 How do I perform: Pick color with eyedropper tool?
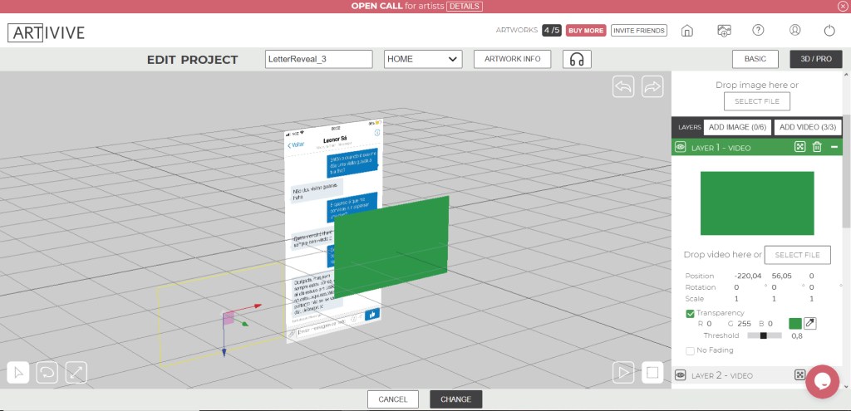(x=810, y=324)
